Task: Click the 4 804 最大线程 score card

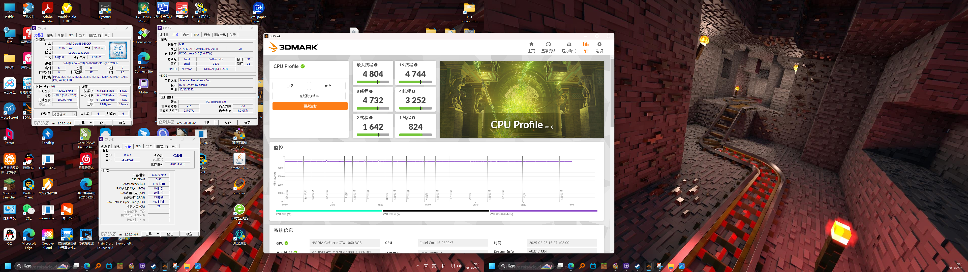Action: click(373, 73)
